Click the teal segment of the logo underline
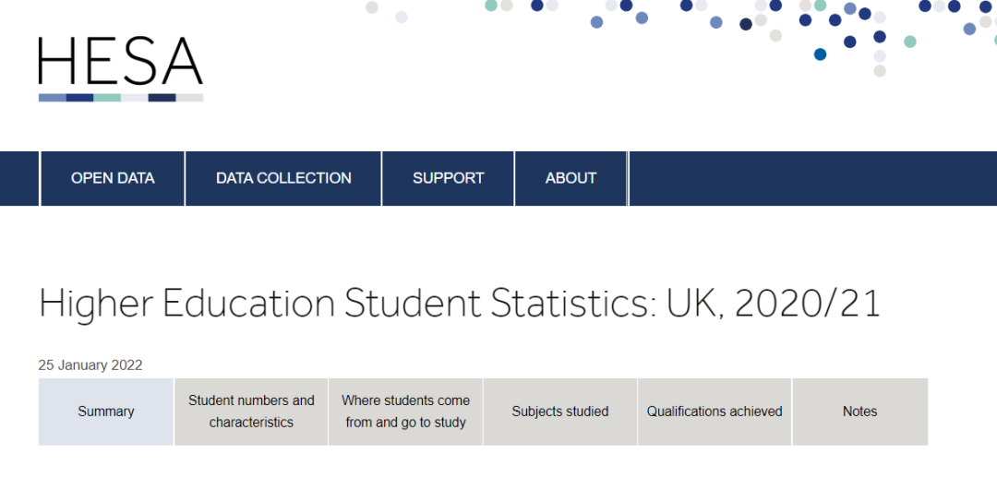 click(107, 97)
